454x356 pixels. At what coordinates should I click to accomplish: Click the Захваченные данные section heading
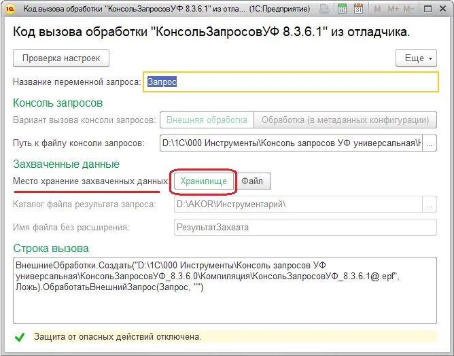(x=67, y=164)
